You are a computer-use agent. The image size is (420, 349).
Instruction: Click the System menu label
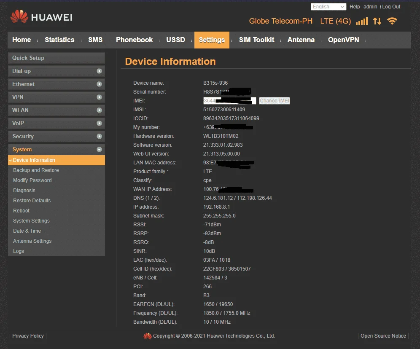(22, 149)
